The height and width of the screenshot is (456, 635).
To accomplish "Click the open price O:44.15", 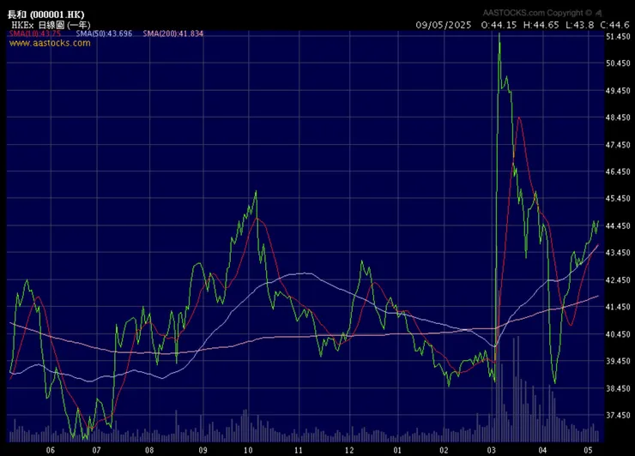I will (499, 25).
